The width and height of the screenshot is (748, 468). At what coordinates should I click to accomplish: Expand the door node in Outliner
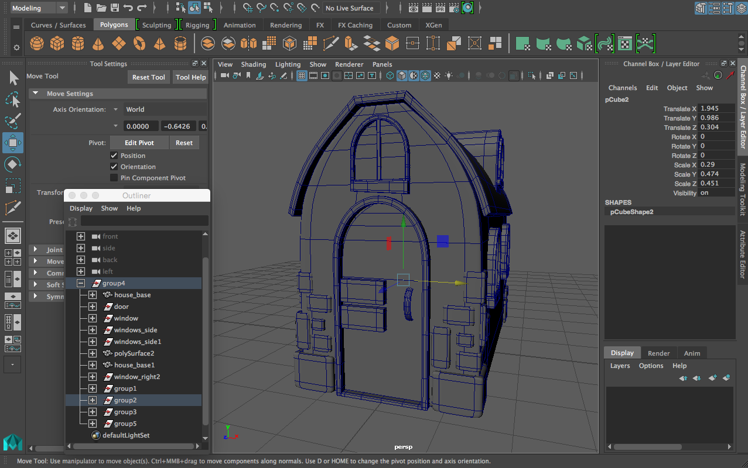tap(93, 307)
